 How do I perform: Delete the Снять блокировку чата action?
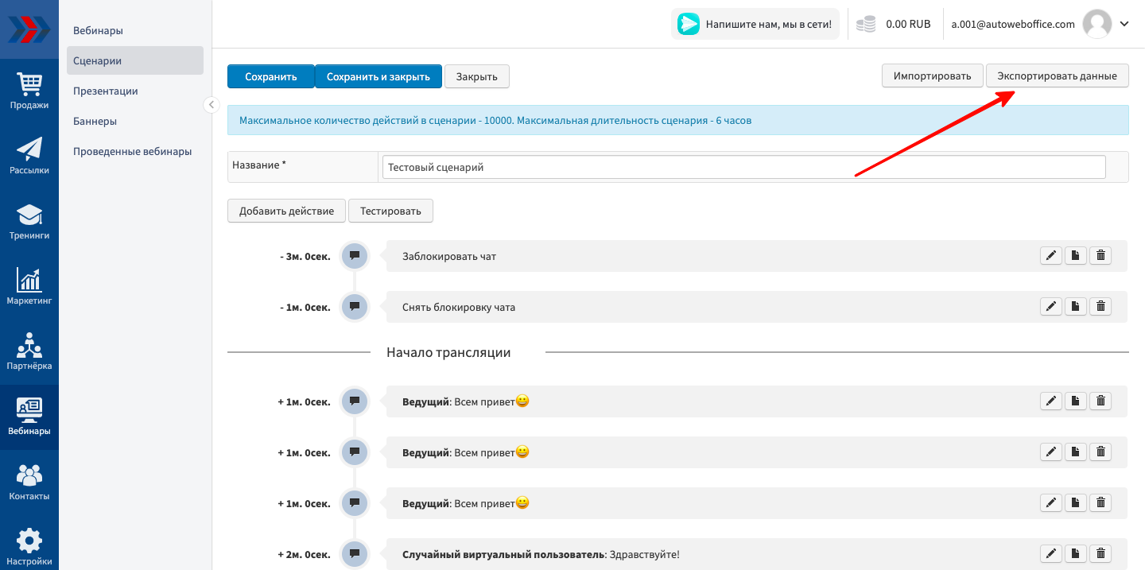pyautogui.click(x=1100, y=306)
